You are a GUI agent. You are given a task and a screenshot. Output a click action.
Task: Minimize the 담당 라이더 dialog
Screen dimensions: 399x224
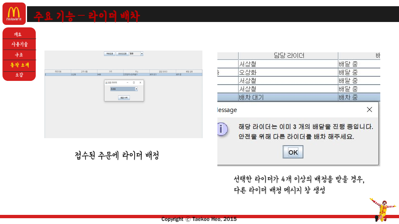pyautogui.click(x=128, y=83)
